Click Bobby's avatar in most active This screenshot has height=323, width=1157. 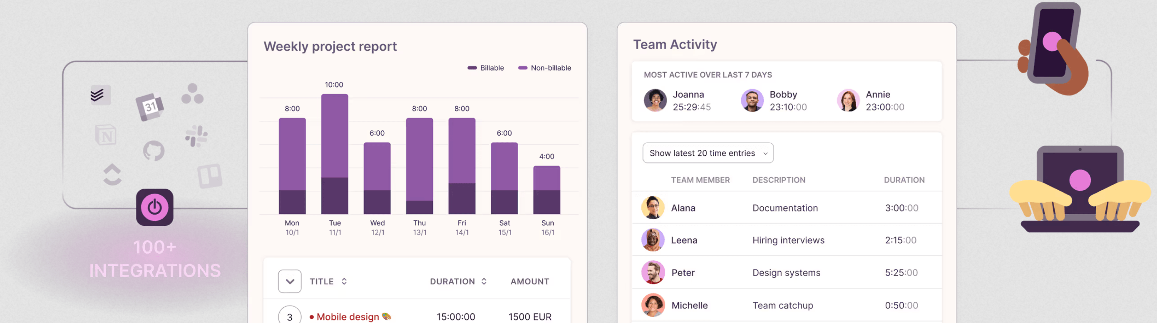click(x=752, y=100)
